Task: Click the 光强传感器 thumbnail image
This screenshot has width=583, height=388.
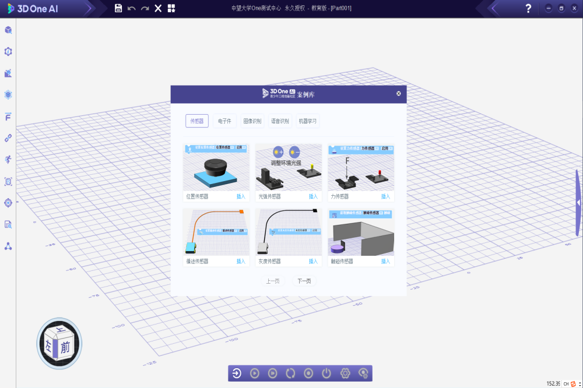Action: point(289,168)
